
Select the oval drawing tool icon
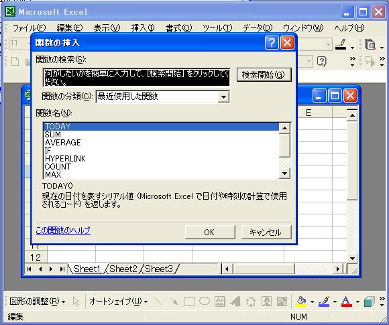pos(205,301)
